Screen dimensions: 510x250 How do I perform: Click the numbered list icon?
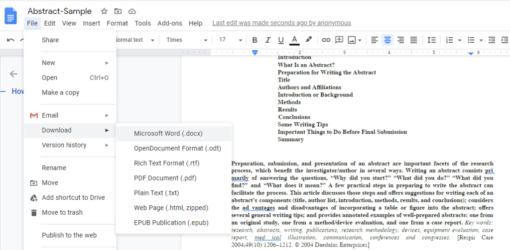(450, 40)
